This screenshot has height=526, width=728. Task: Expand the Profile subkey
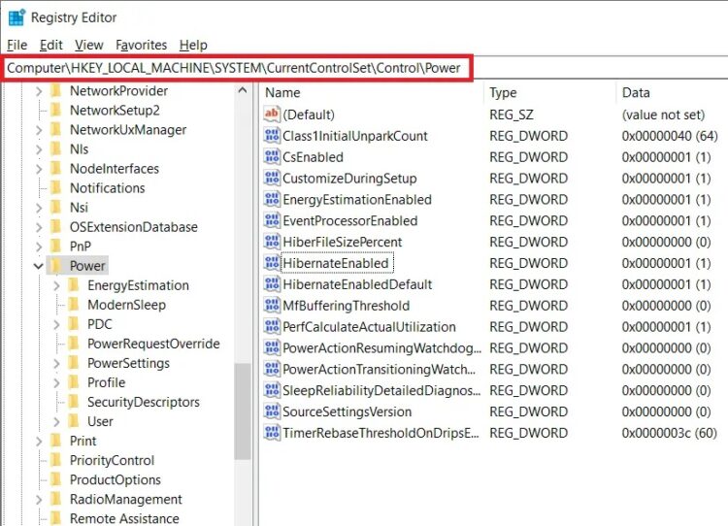[x=56, y=383]
